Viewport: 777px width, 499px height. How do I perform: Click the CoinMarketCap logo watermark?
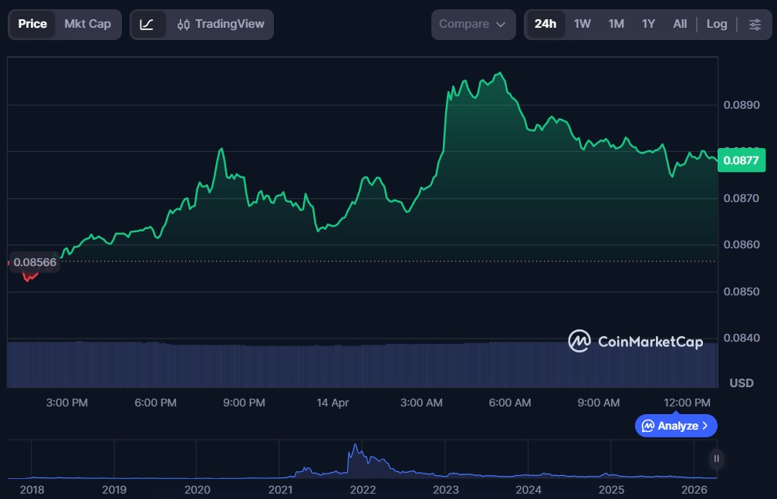635,341
